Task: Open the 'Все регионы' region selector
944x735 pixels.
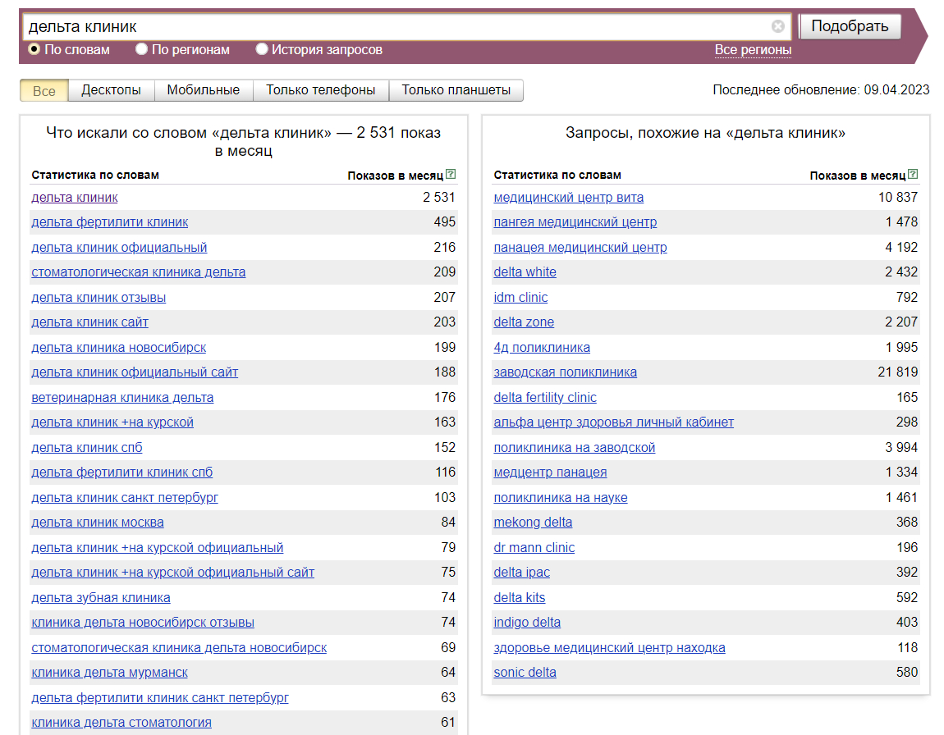Action: (x=753, y=50)
